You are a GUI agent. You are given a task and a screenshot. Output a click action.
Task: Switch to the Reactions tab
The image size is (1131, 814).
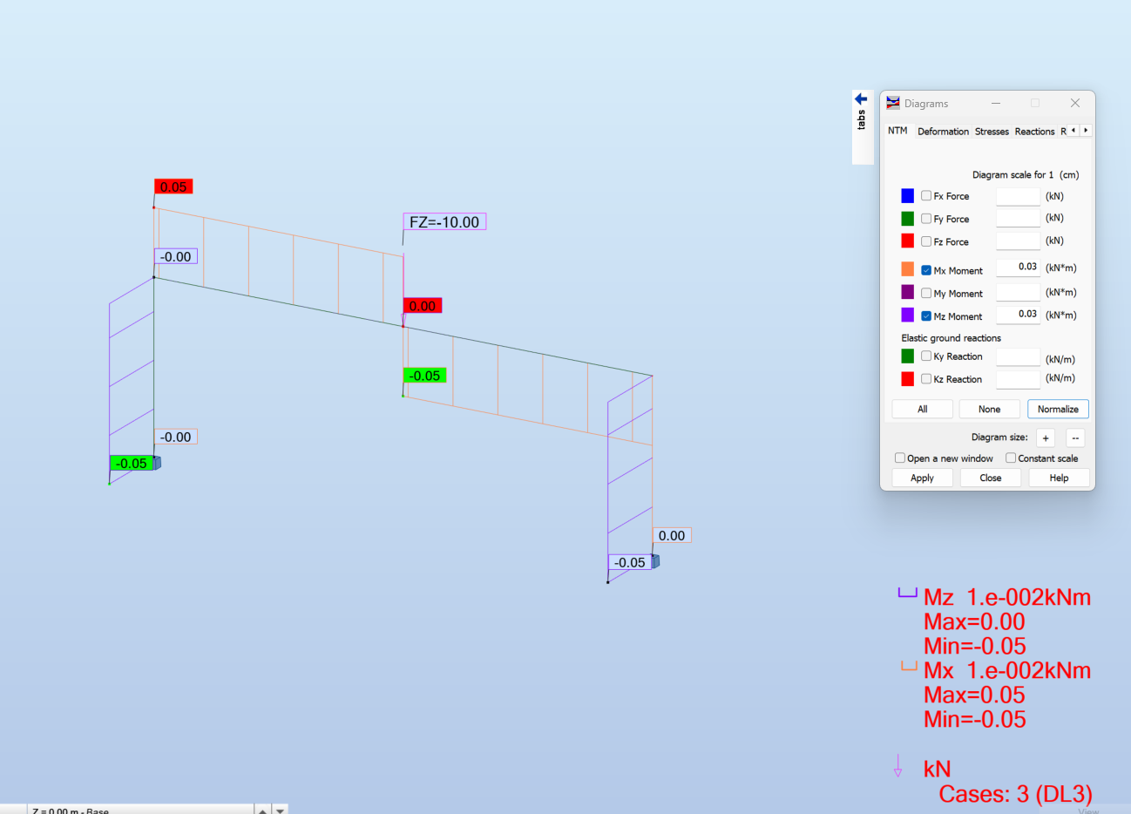[1034, 132]
